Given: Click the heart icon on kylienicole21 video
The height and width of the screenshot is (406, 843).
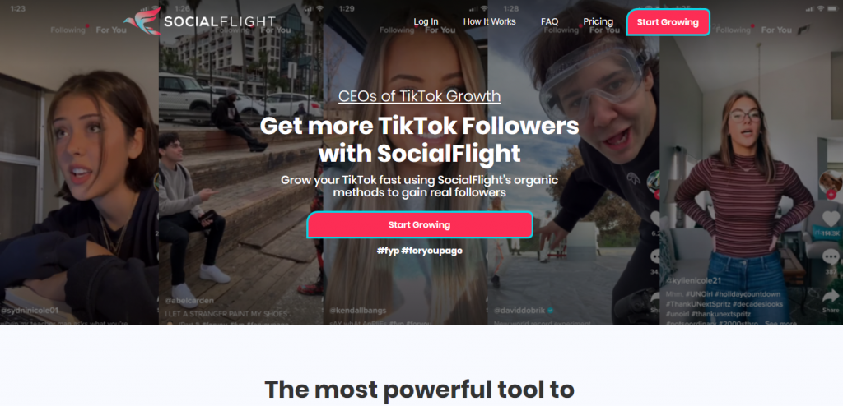Looking at the screenshot, I should click(x=831, y=219).
